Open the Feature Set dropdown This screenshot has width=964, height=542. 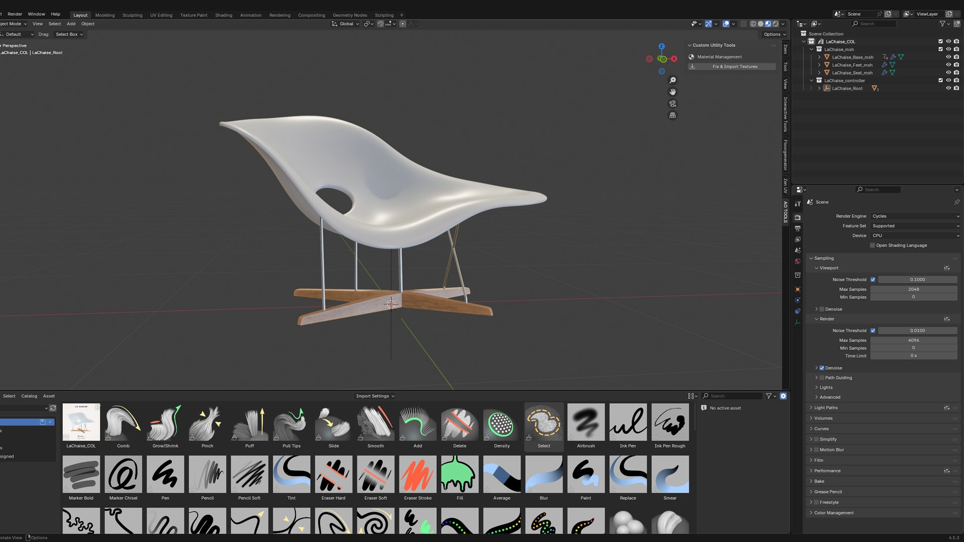(x=916, y=226)
